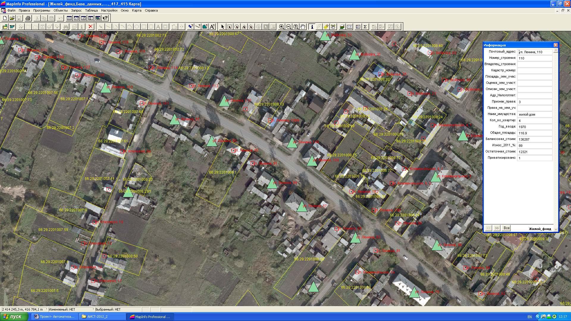Open Layer Control stacked-layers icon
This screenshot has width=571, height=321.
[342, 27]
